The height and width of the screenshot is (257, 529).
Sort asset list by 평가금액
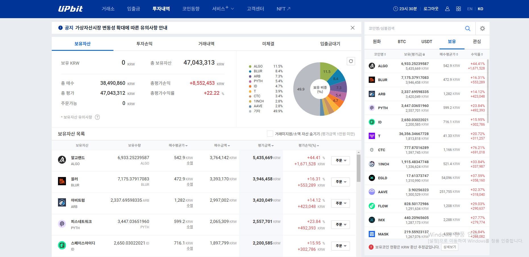(x=266, y=146)
